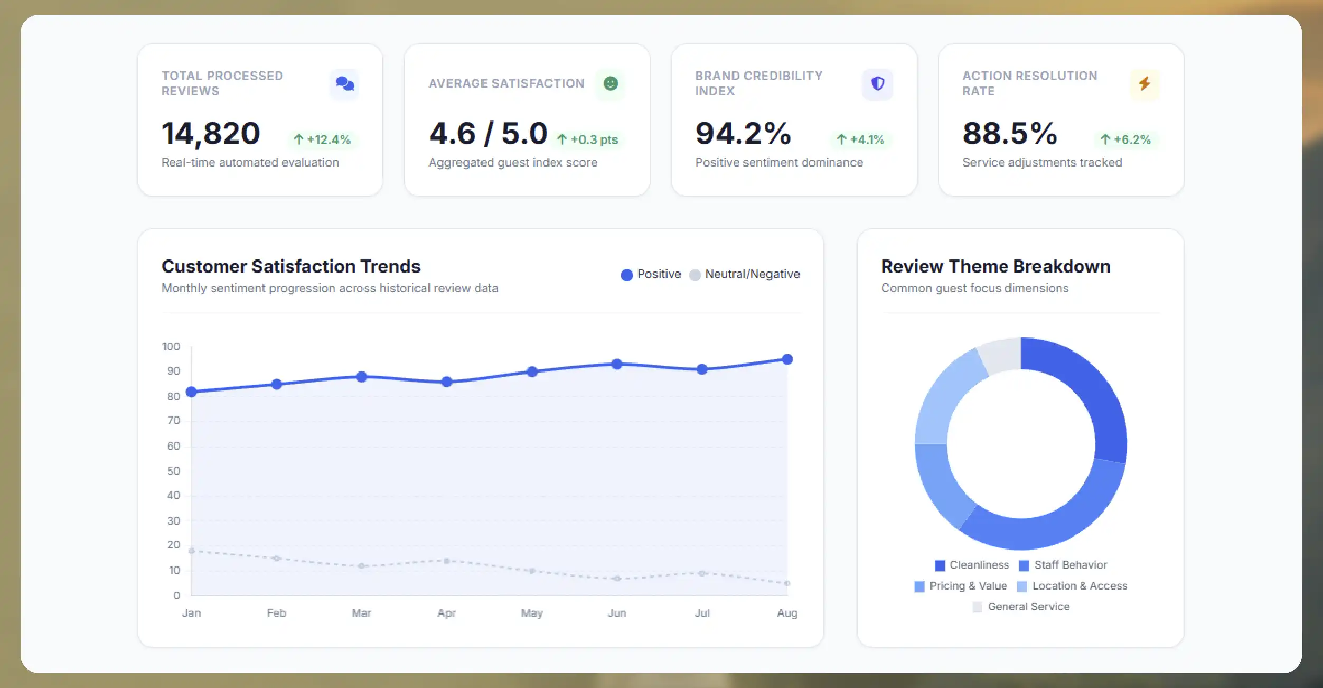This screenshot has height=688, width=1323.
Task: Click the +6.2% change badge
Action: click(x=1125, y=140)
